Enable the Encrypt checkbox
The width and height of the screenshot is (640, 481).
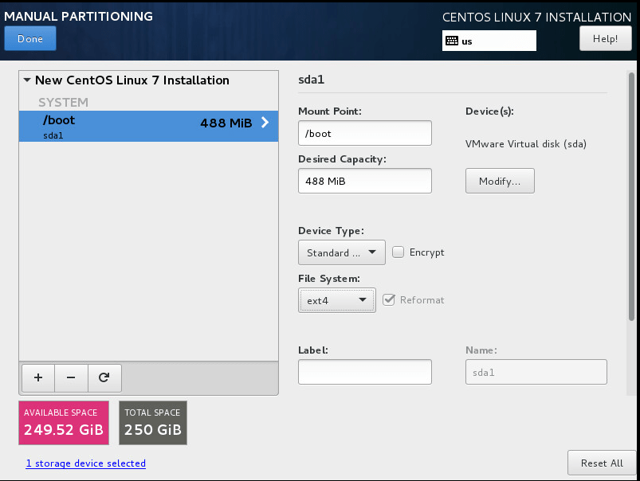point(398,252)
